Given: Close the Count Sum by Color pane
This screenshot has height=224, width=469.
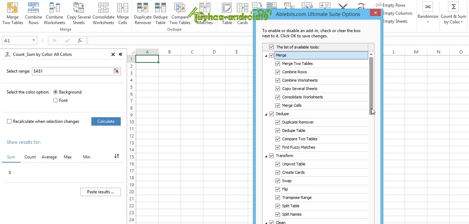Looking at the screenshot, I should pos(113,54).
